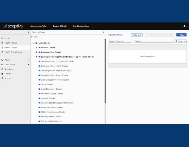
Task: Click the Assets monitor icon
Action: [x=2, y=60]
